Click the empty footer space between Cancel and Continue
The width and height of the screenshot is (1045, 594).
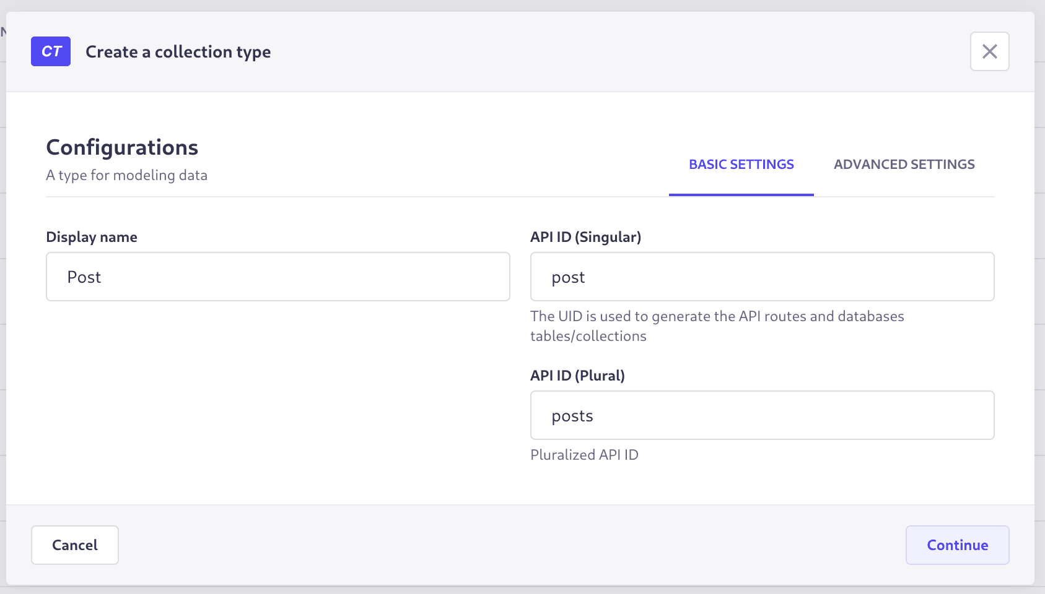(508, 545)
